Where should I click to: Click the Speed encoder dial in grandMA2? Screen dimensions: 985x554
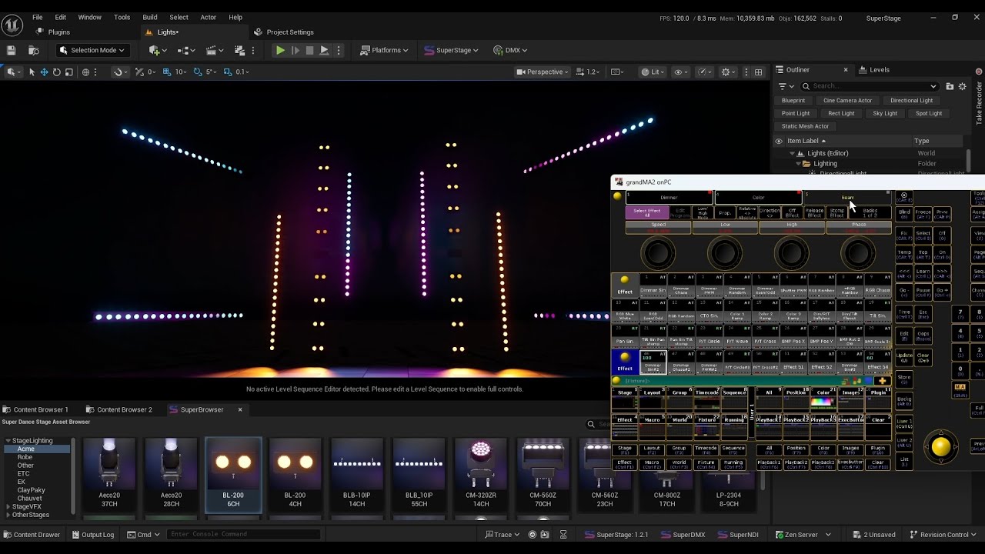click(658, 253)
